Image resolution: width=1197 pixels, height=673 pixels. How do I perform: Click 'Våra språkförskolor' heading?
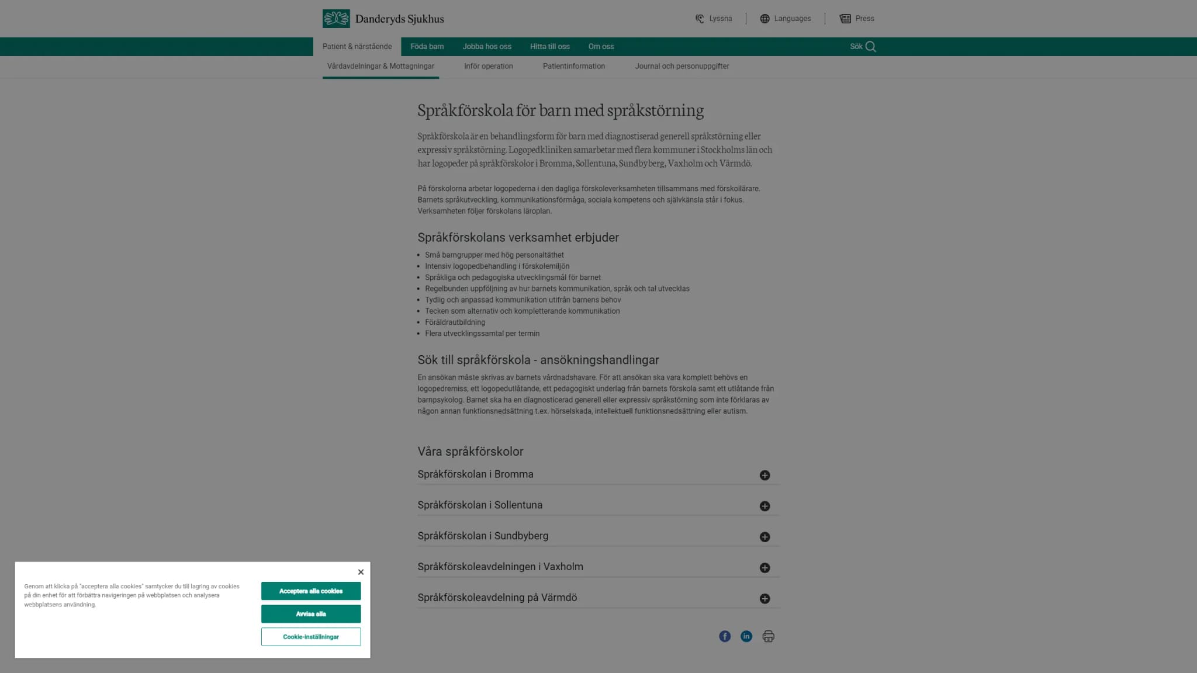[471, 452]
